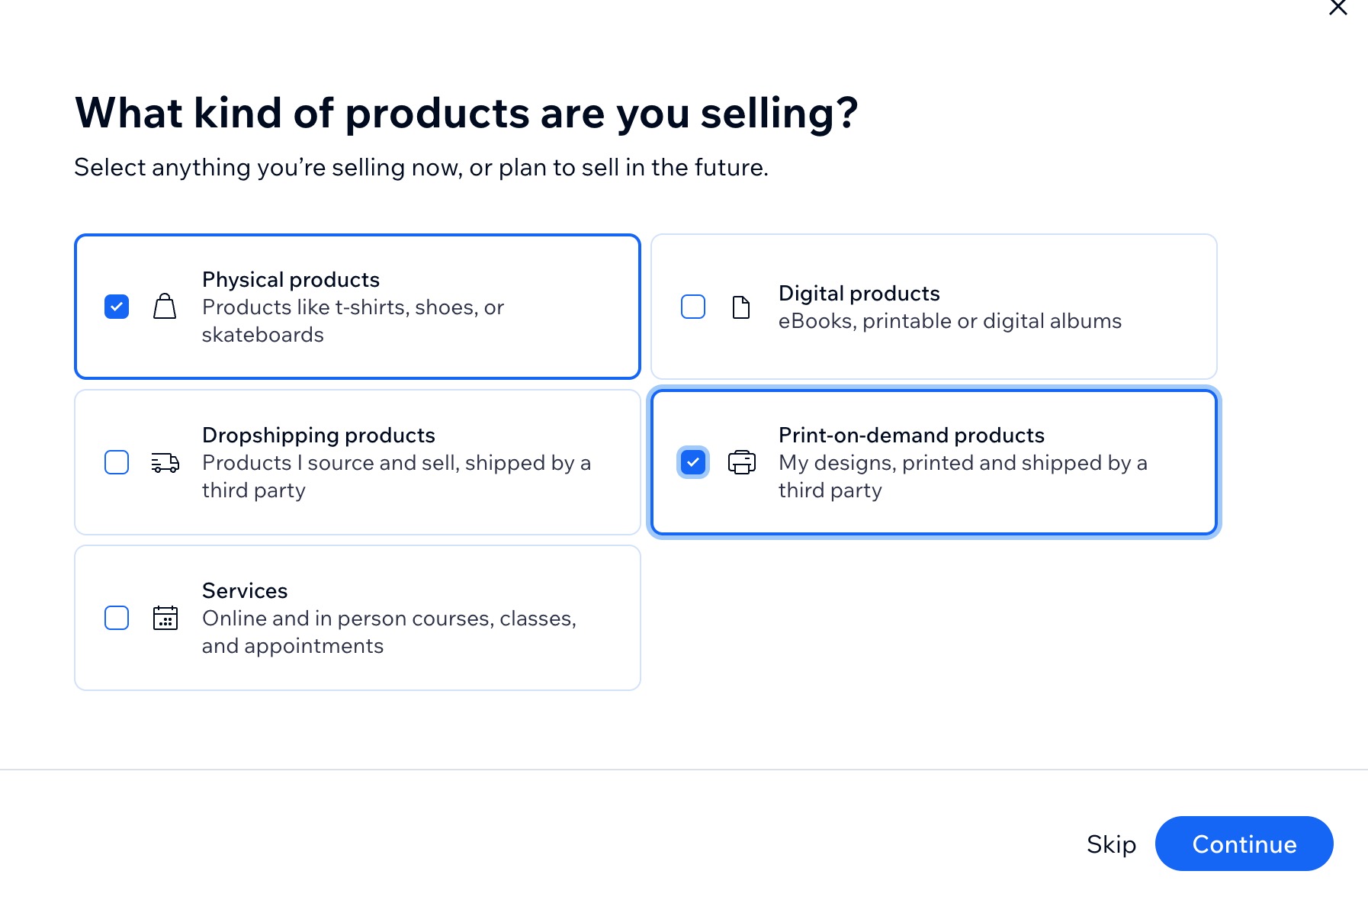Check the Dropshipping products checkbox
This screenshot has width=1368, height=900.
116,462
